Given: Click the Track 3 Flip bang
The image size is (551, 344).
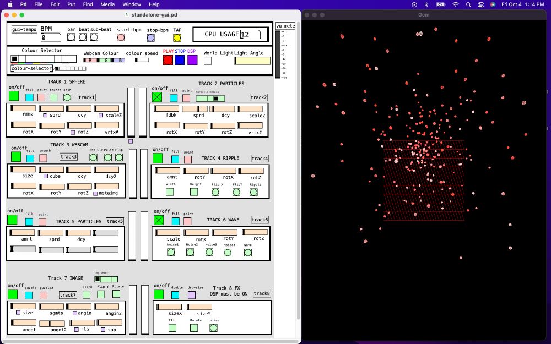Looking at the screenshot, I should [119, 157].
